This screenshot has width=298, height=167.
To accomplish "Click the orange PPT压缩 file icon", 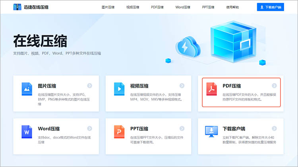I will point(119,132).
